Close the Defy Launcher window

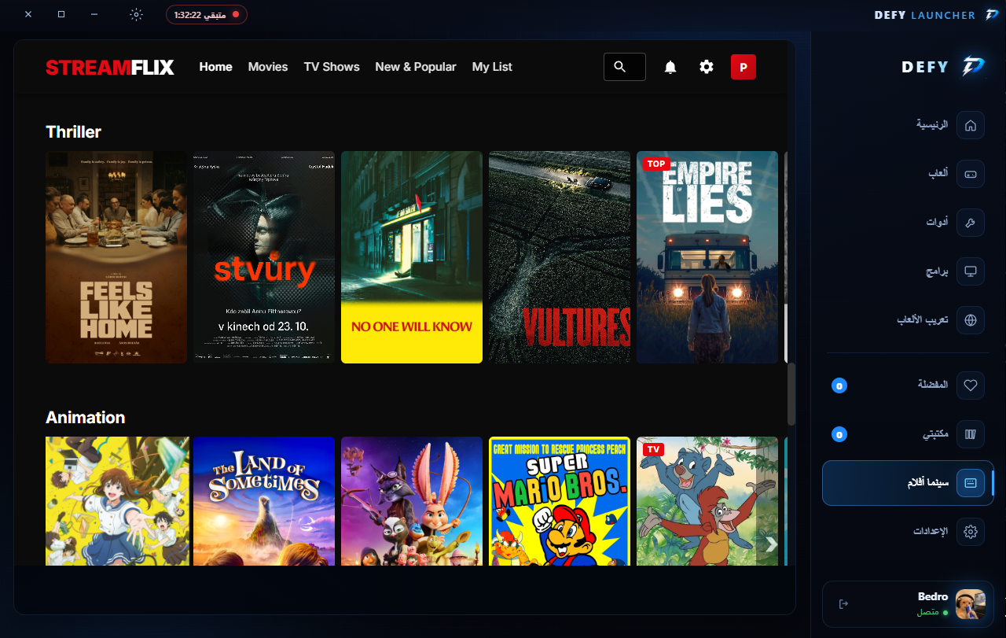tap(28, 15)
